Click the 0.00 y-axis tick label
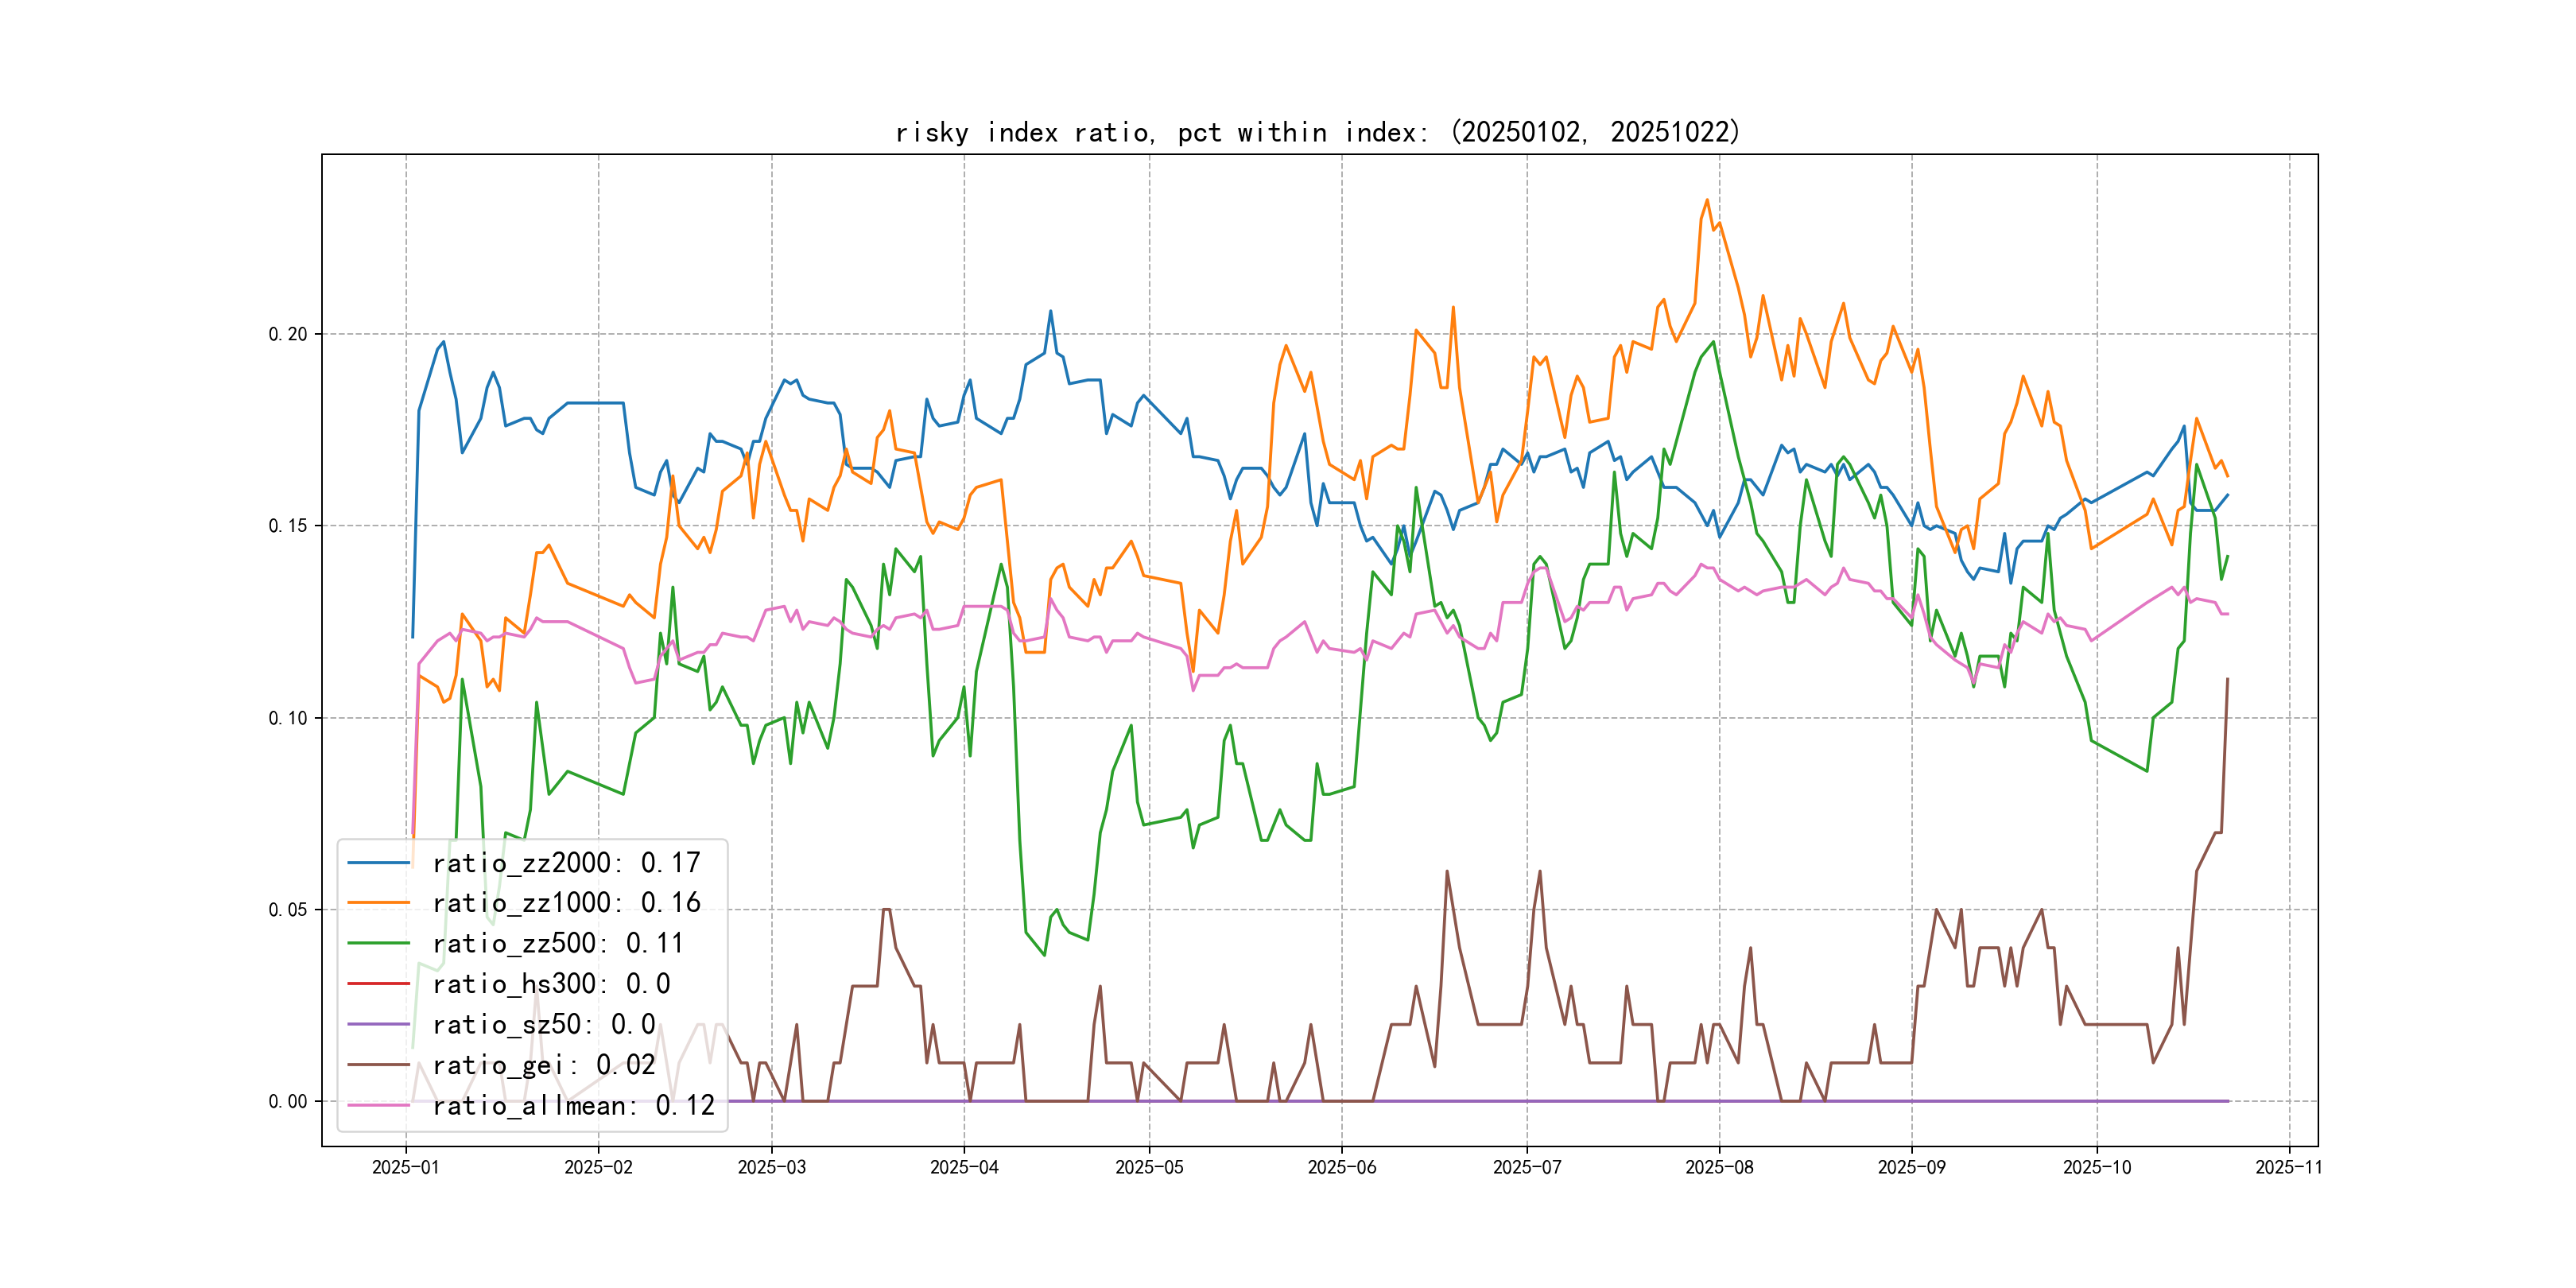Screen dimensions: 2576x1288 click(x=288, y=1102)
